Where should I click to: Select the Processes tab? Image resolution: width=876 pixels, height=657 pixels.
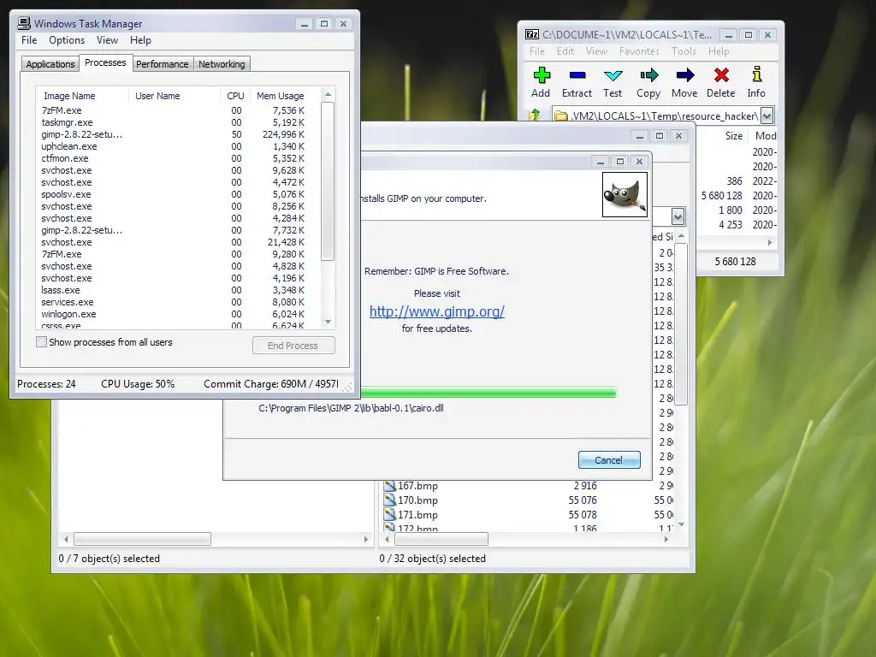pyautogui.click(x=105, y=62)
